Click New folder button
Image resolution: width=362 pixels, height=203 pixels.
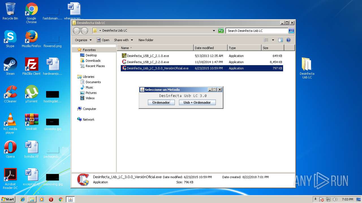tap(146, 40)
